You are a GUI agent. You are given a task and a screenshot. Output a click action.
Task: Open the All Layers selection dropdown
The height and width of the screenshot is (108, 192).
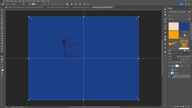click(x=16, y=4)
